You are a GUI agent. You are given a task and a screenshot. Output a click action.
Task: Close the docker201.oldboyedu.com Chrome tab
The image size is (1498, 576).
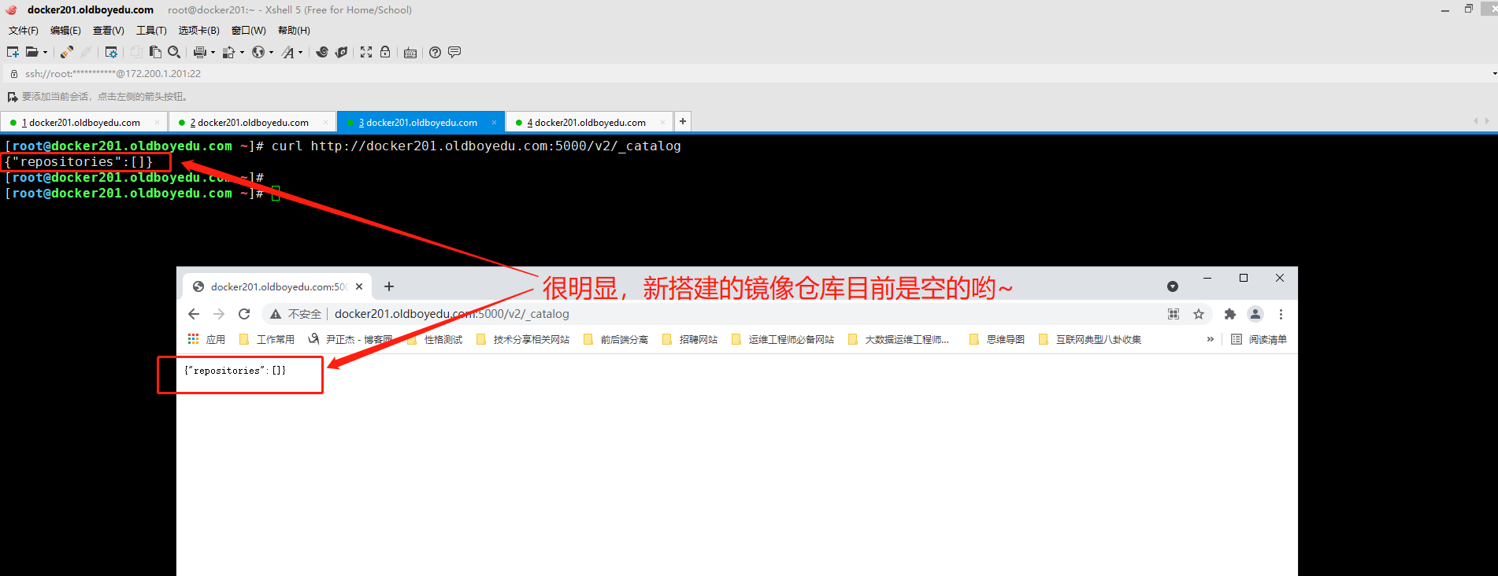(x=359, y=286)
